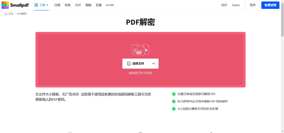Click green checkmark beside 在几秒钟内 text
This screenshot has width=284, height=133.
[x=174, y=101]
